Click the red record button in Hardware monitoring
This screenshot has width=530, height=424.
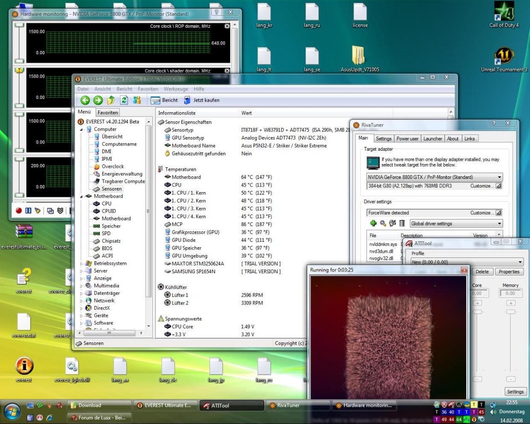click(x=19, y=211)
